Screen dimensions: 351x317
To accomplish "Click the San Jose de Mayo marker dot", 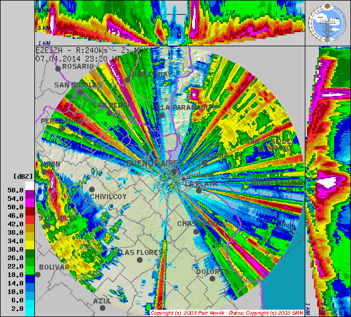I will [260, 149].
